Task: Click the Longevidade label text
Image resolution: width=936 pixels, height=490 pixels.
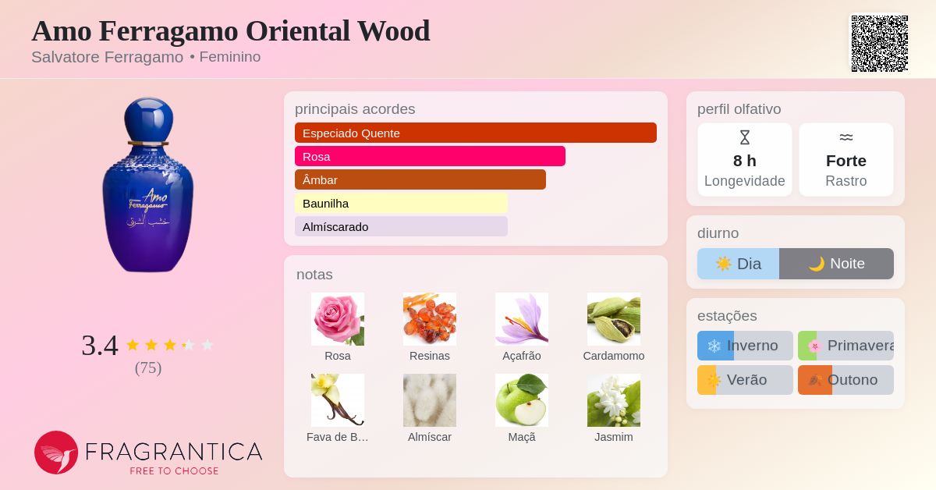Action: 745,181
